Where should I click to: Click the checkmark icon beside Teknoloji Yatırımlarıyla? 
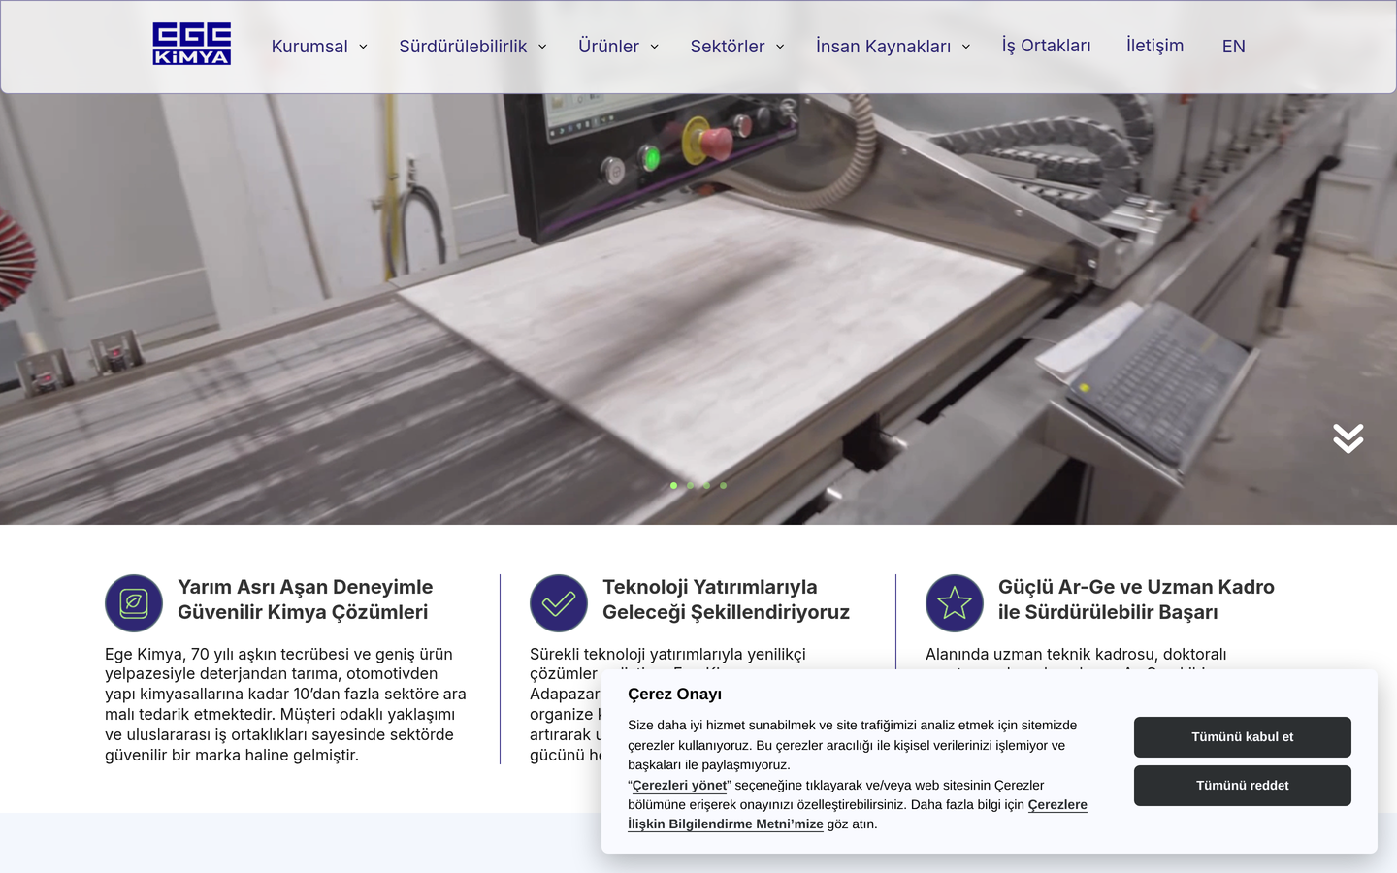[559, 603]
